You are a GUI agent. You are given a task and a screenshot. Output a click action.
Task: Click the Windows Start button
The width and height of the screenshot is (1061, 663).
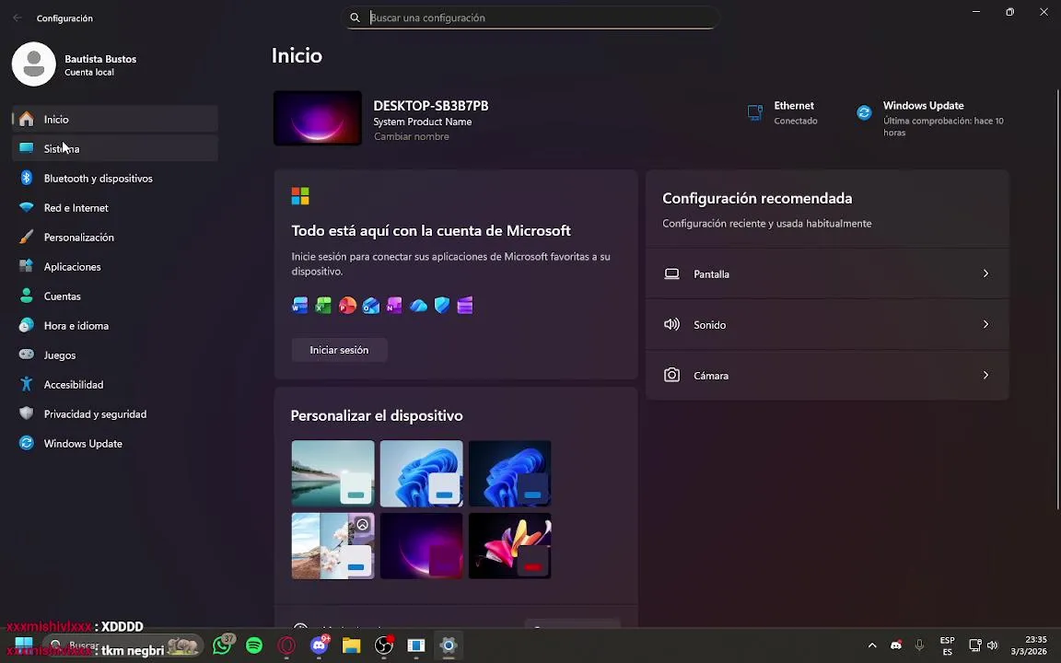tap(24, 644)
